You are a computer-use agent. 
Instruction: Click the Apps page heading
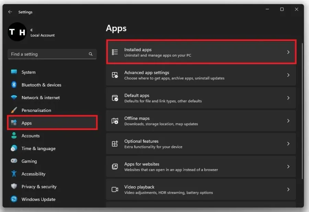tap(116, 28)
